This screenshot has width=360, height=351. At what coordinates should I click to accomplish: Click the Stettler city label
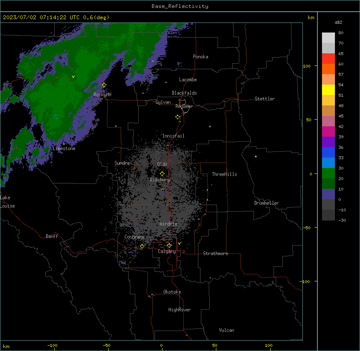pyautogui.click(x=265, y=99)
